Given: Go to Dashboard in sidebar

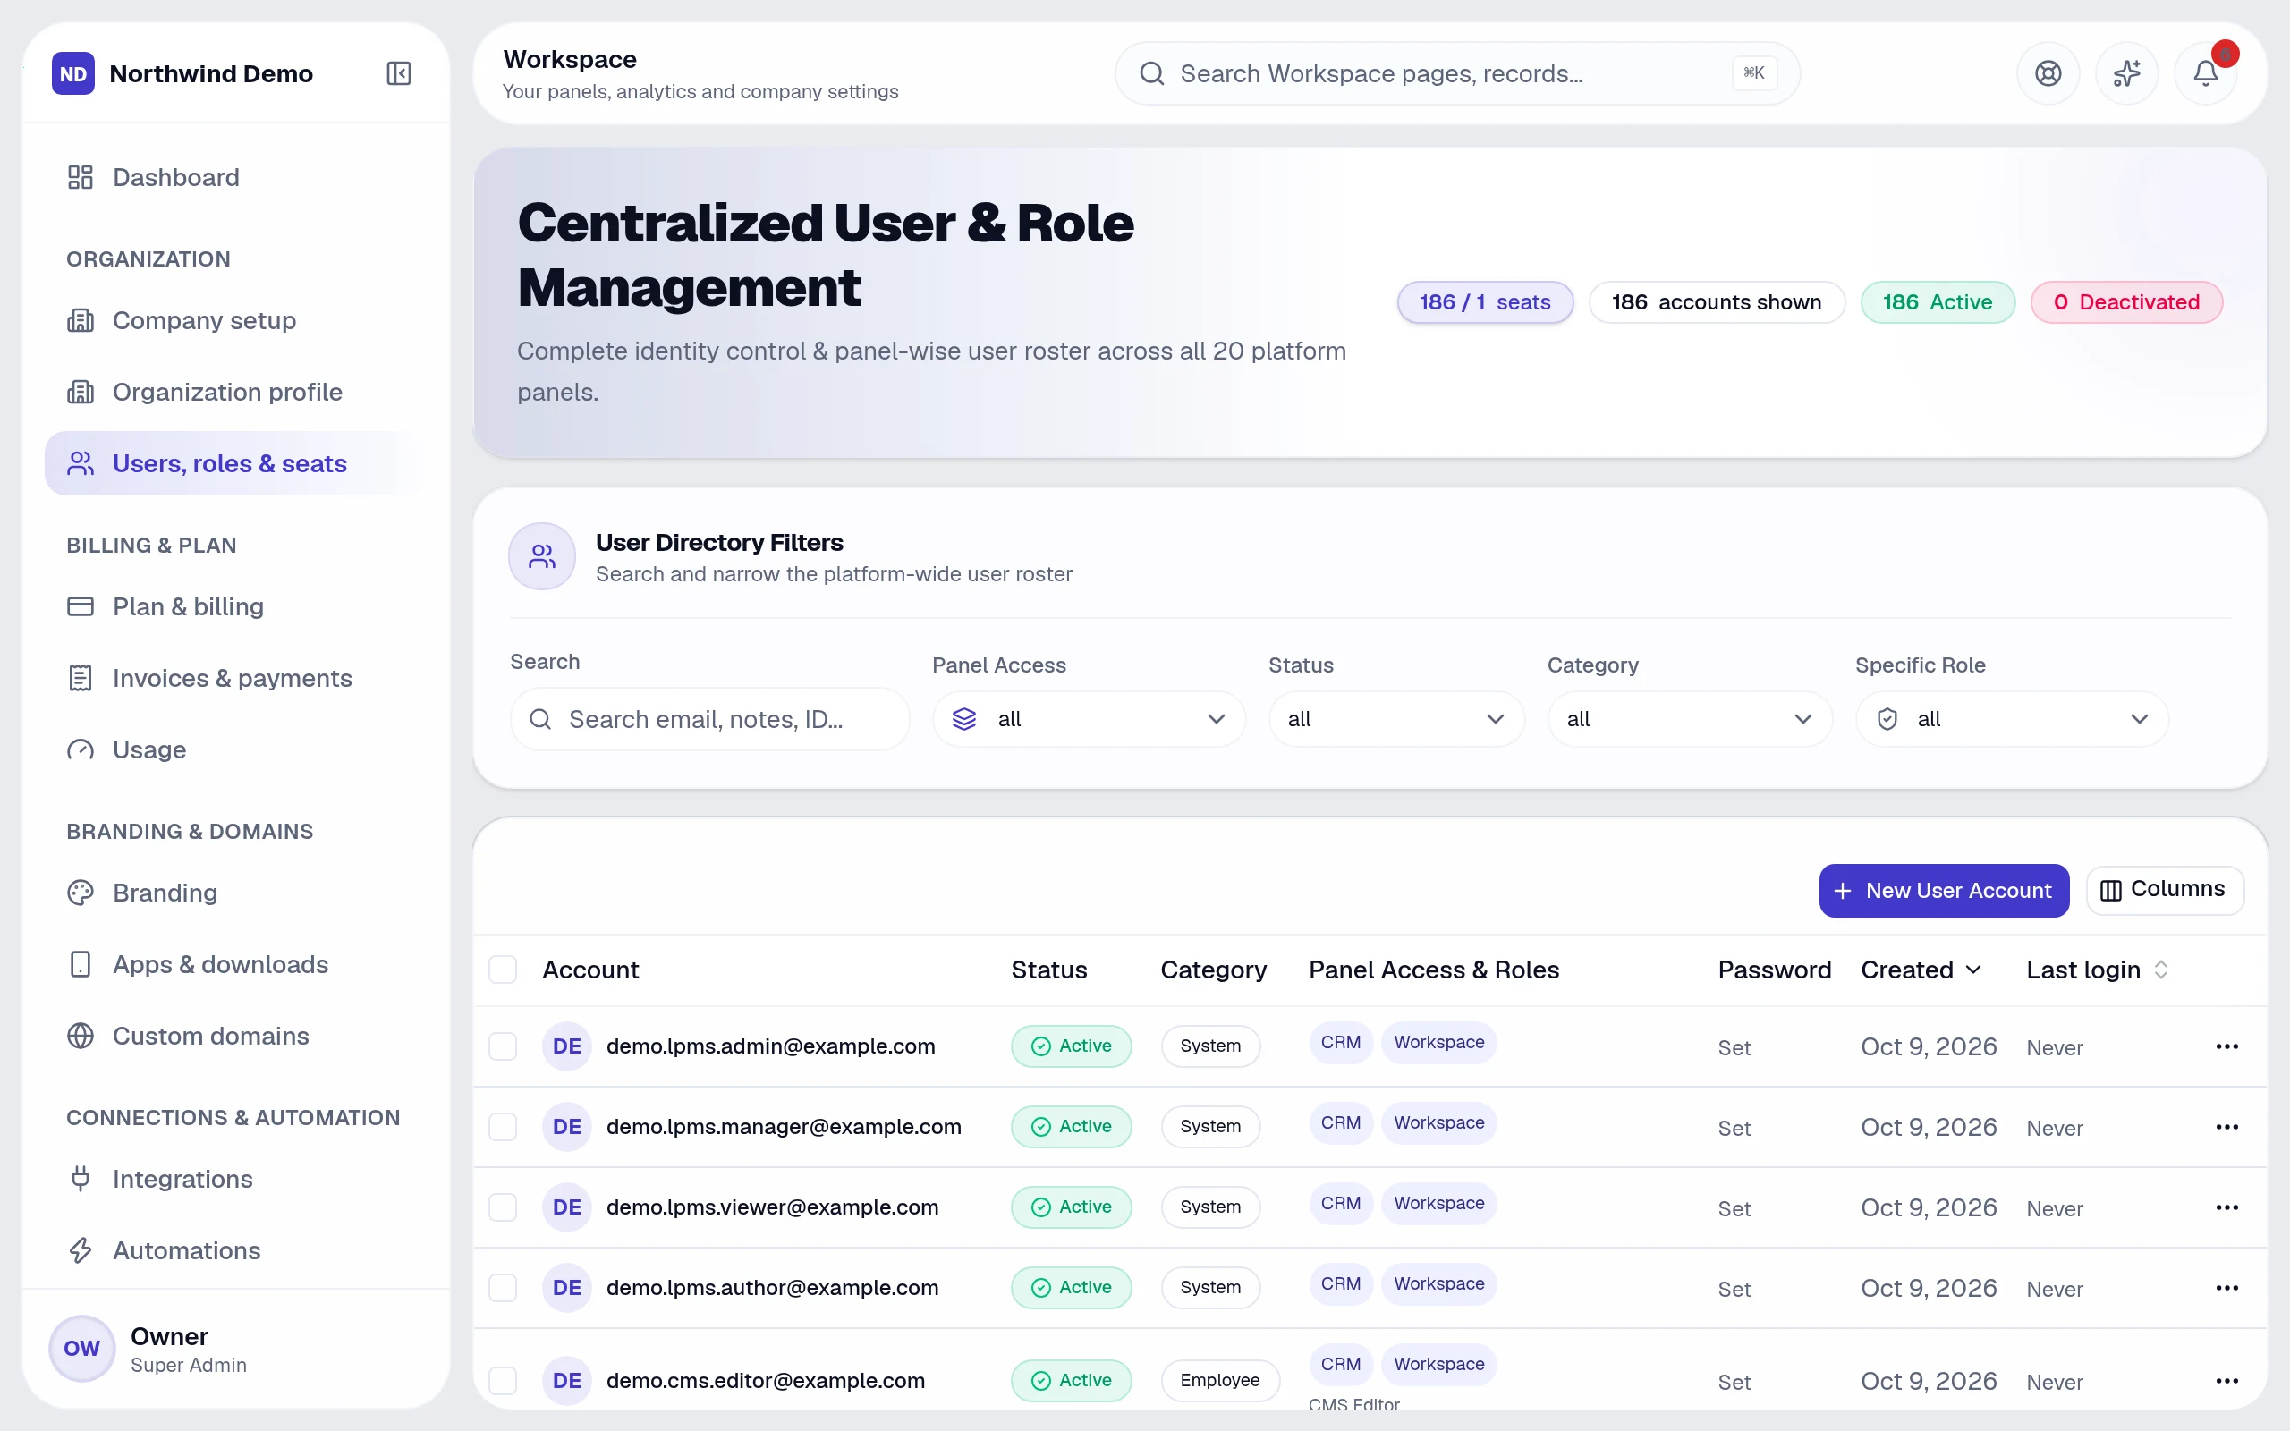Looking at the screenshot, I should (x=235, y=177).
